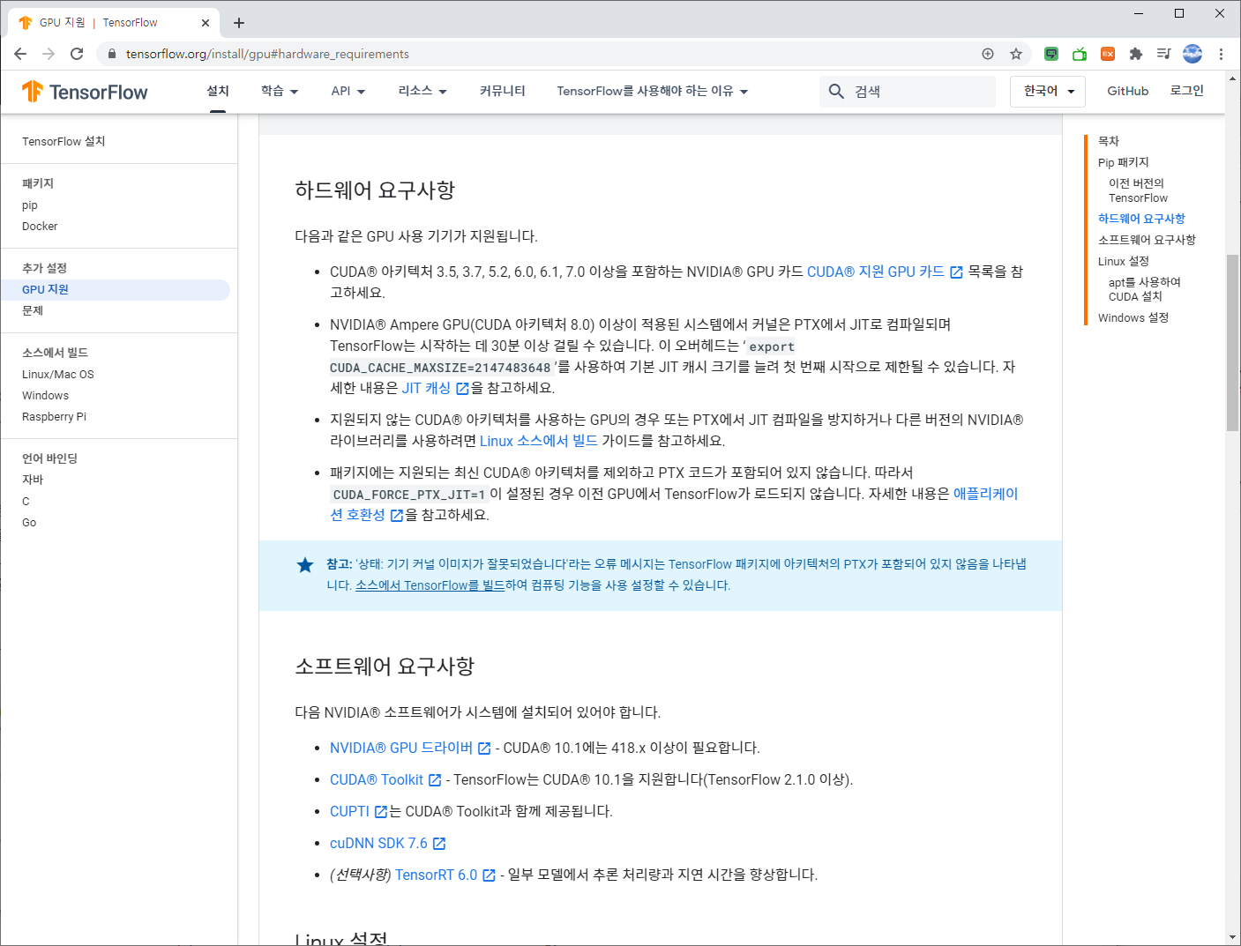This screenshot has height=946, width=1241.
Task: Select Docker in sidebar
Action: click(40, 227)
